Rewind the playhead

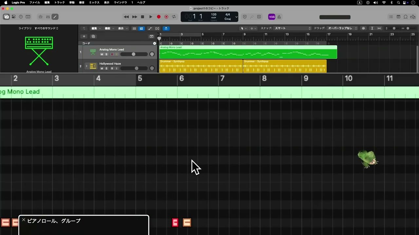(126, 17)
